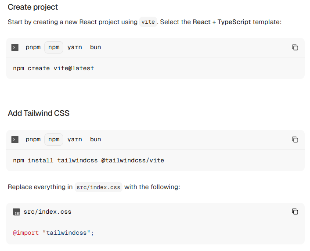The height and width of the screenshot is (251, 310).
Task: Switch to yarn in Tailwind install block
Action: [x=75, y=140]
